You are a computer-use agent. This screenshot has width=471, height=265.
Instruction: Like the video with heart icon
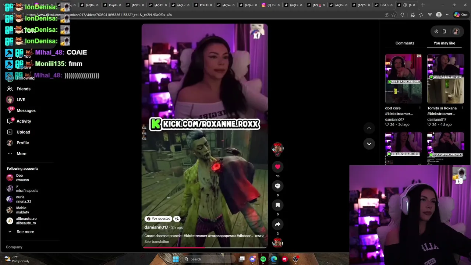point(277,167)
